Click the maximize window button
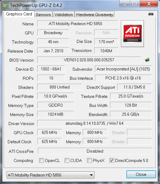The image size is (160, 184). [x=135, y=4]
